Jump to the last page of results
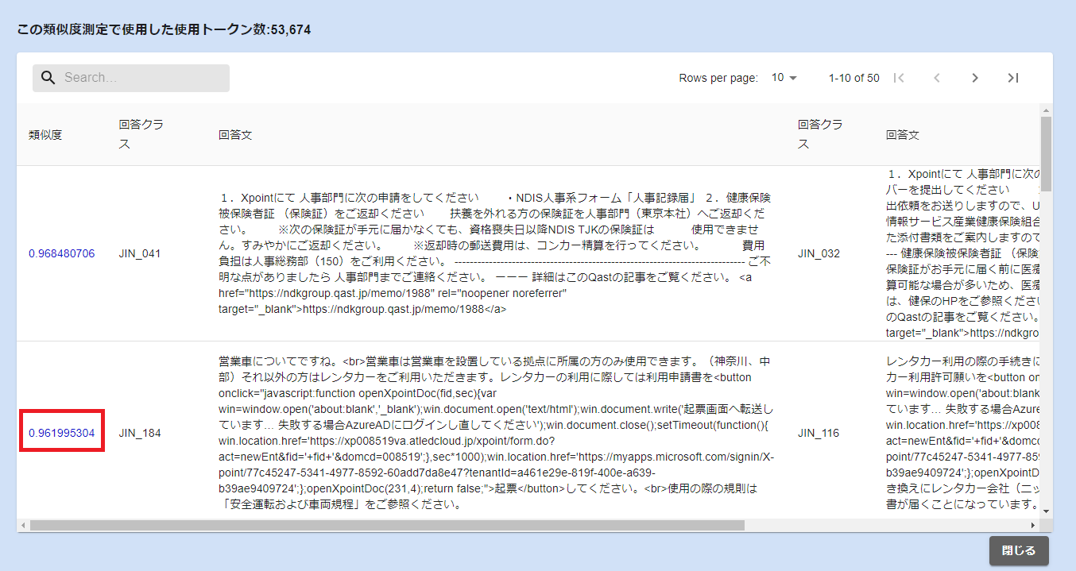1076x571 pixels. point(1012,78)
